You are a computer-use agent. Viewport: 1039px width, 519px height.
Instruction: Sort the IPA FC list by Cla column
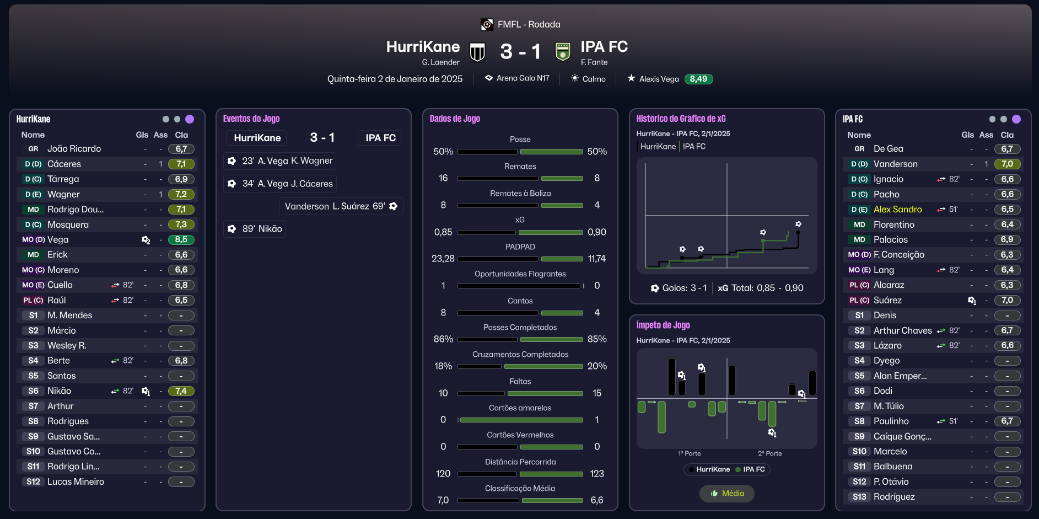[1007, 135]
